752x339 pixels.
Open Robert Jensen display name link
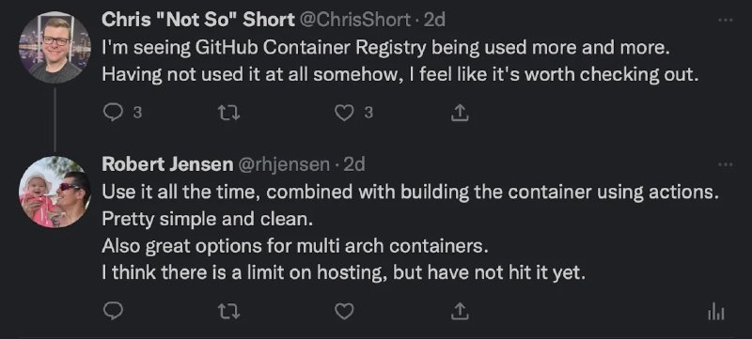[x=167, y=164]
